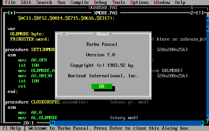Click the 'var' keyword in the editor
Image resolution: width=209 pixels, height=131 pixels.
[12, 28]
